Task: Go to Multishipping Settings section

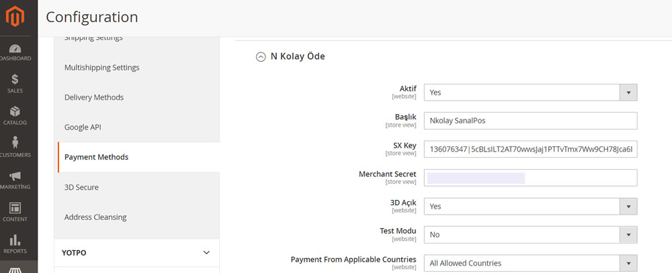Action: 101,68
